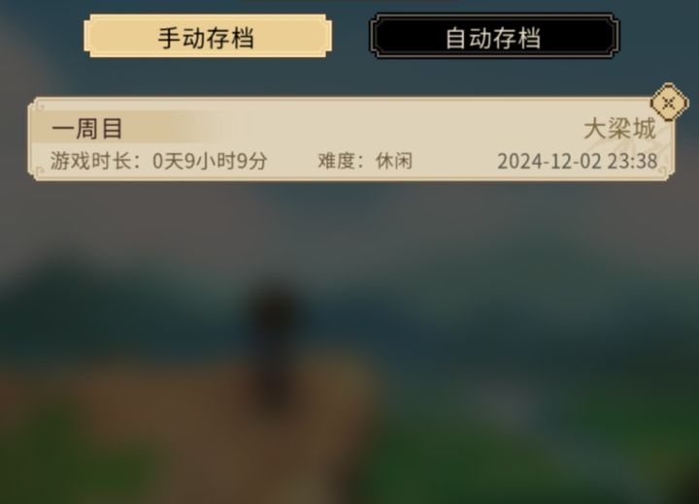
Task: Click the 大梁城 location label
Action: pos(619,129)
